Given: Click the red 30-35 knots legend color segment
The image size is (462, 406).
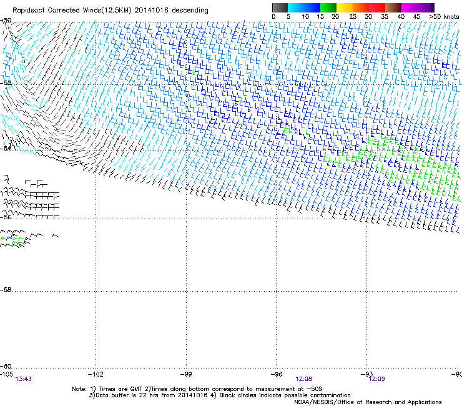Looking at the screenshot, I should pyautogui.click(x=377, y=7).
